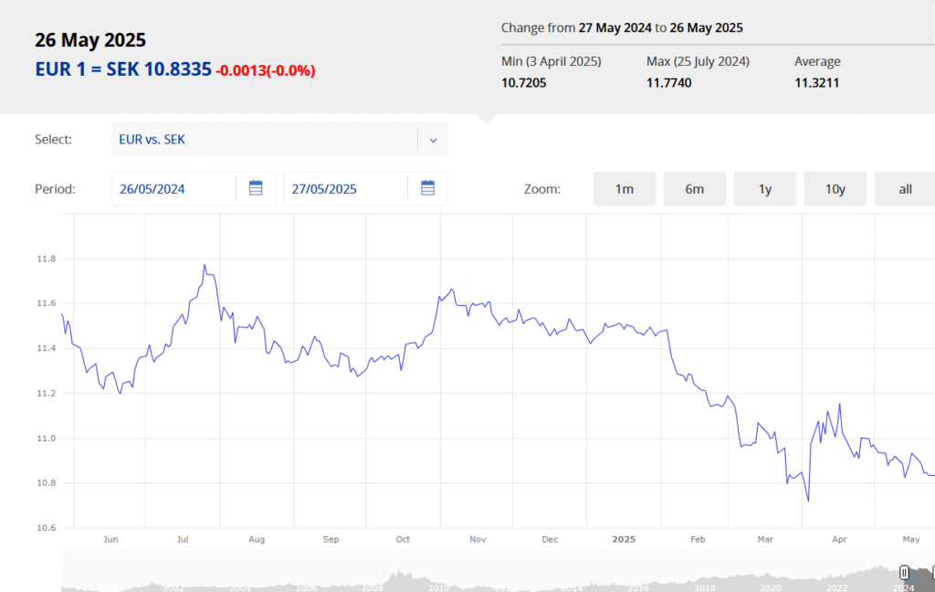Zoom chart to 6m
Screen dimensions: 935x592
tap(695, 188)
